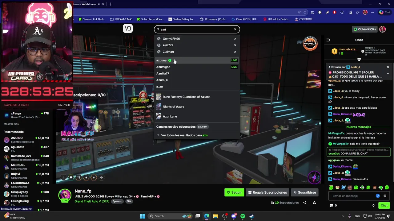This screenshot has width=394, height=221.
Task: Open browser extensions puzzle icon
Action: [342, 12]
